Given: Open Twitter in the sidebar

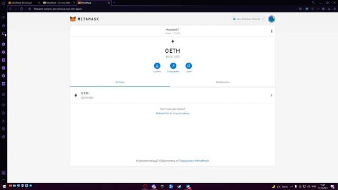Looking at the screenshot, I should (4, 76).
